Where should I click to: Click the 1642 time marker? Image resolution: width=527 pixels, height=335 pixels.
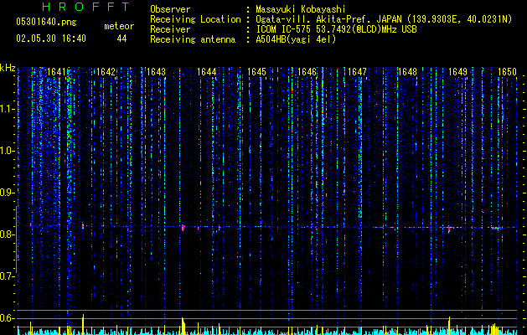[x=106, y=72]
